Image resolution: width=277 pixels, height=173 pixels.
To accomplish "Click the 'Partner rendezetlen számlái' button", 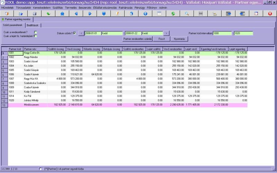I will point(137,39).
